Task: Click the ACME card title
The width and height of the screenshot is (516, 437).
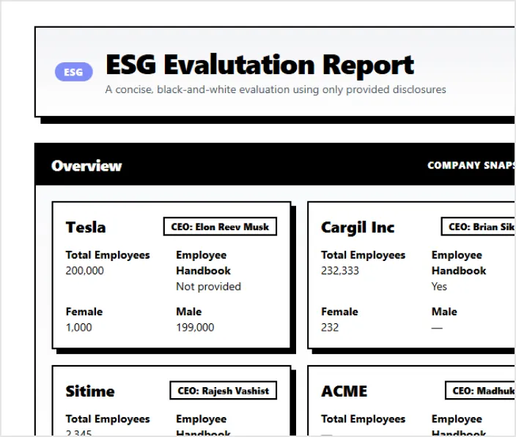Action: click(344, 392)
